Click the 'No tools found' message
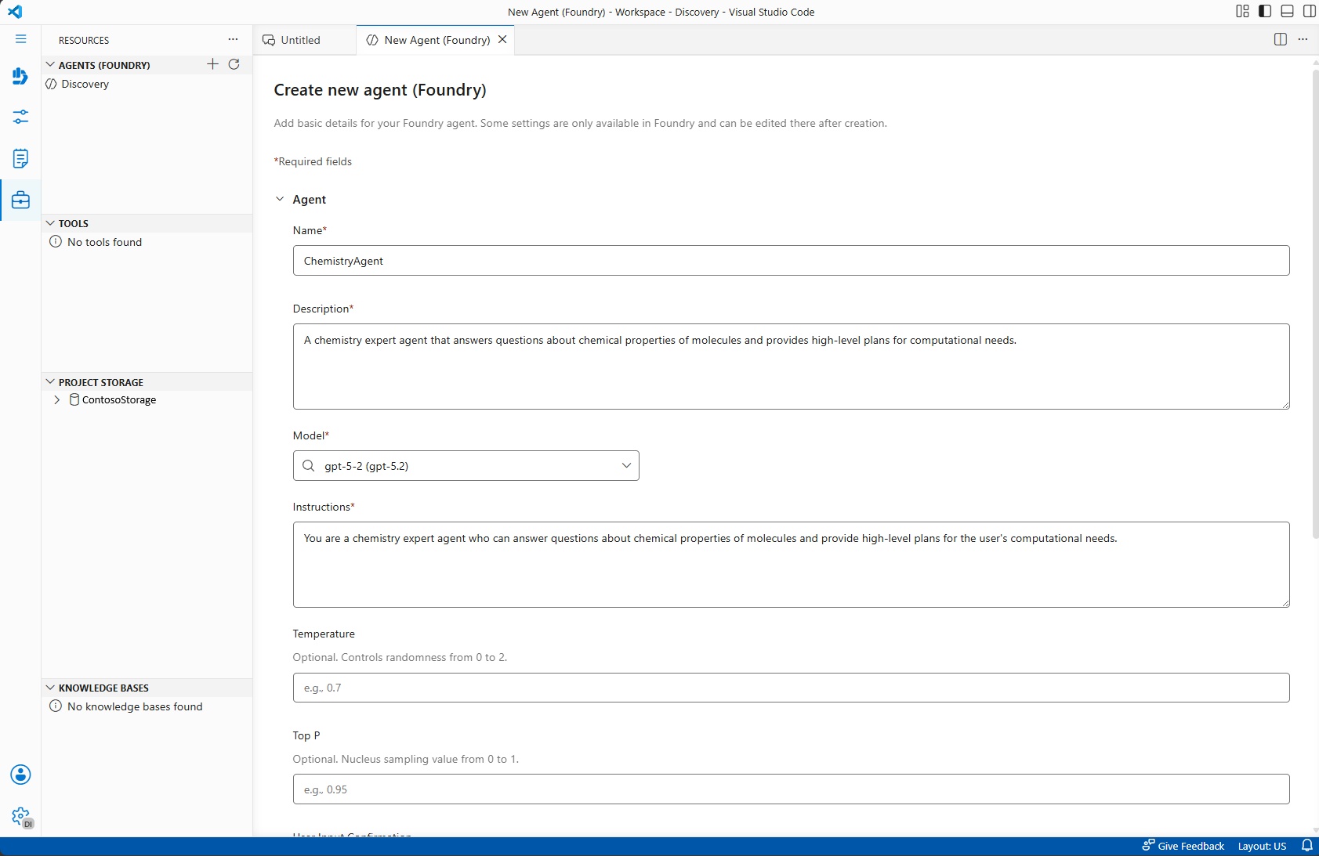 tap(104, 242)
